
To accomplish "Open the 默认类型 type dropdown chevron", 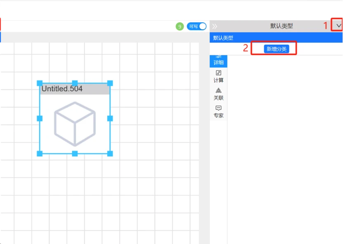I will click(338, 26).
